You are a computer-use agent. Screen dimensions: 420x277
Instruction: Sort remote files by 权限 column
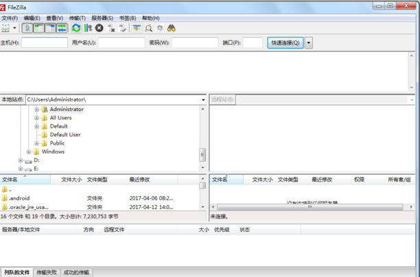(368, 180)
